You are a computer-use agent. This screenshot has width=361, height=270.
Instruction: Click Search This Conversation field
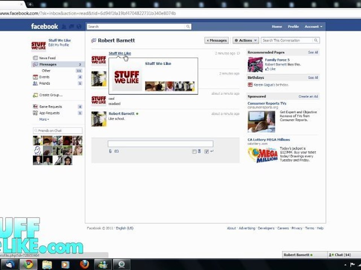tap(287, 40)
